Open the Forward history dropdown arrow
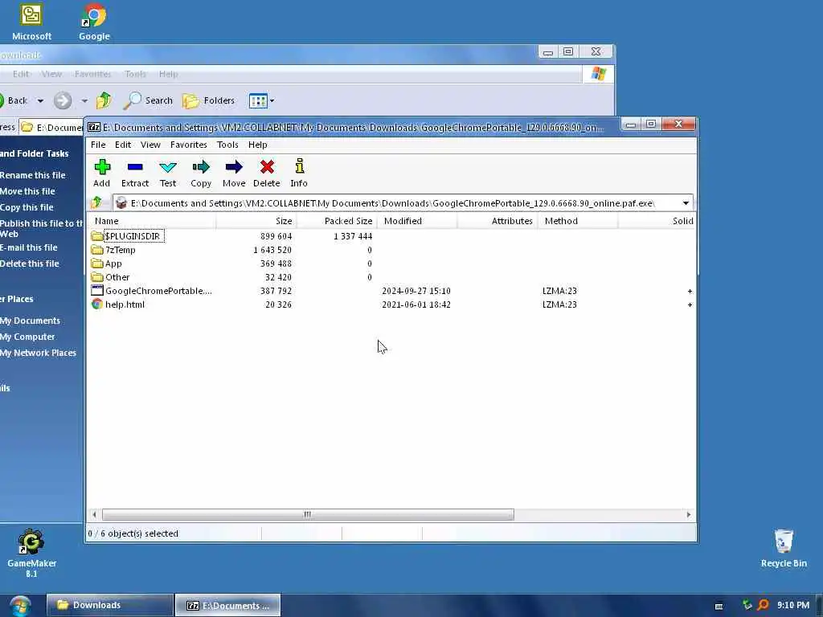The width and height of the screenshot is (823, 617). pos(84,100)
